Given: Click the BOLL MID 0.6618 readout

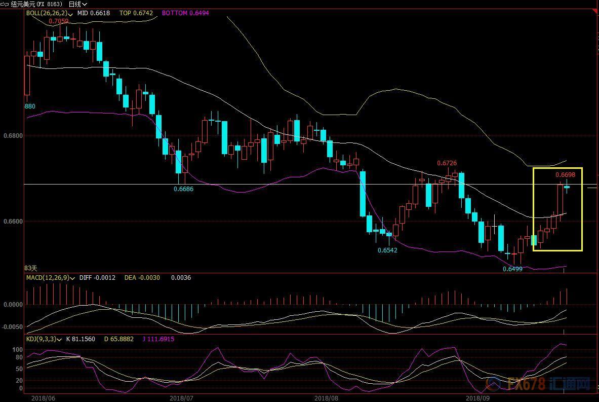Looking at the screenshot, I should tap(93, 13).
